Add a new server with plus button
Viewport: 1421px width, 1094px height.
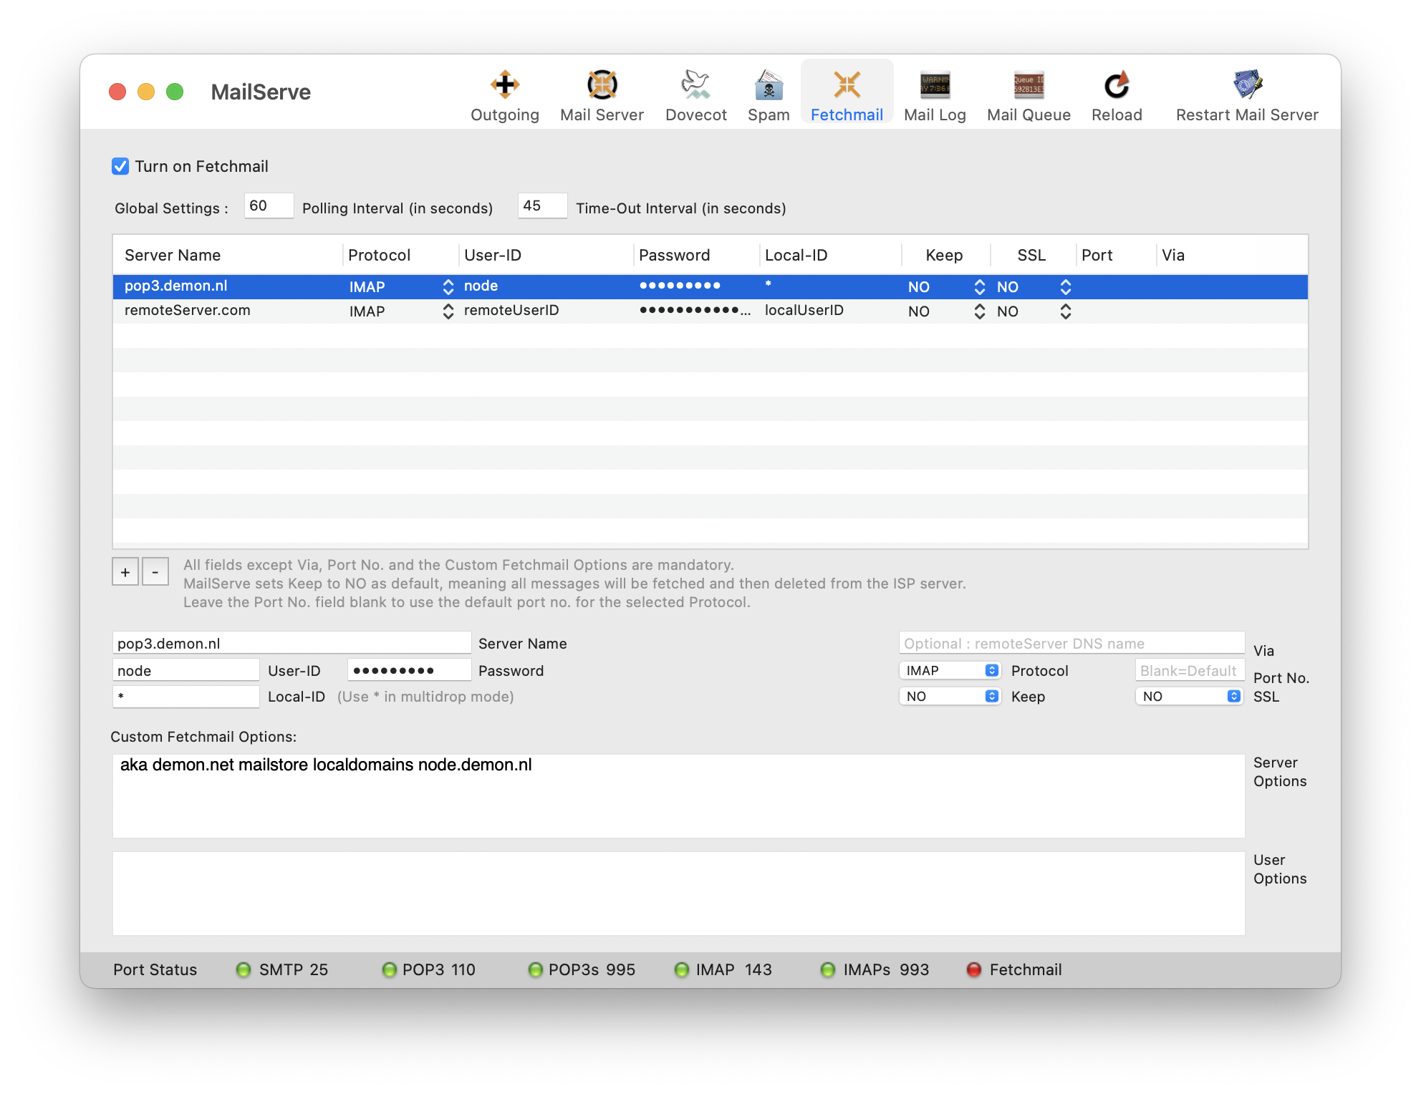click(x=125, y=572)
